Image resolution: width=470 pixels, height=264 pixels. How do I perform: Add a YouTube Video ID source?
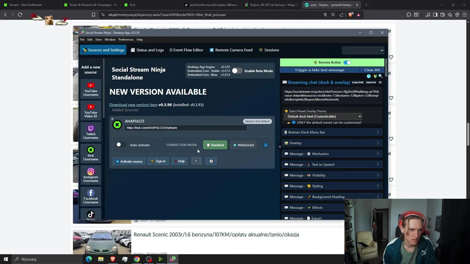91,110
